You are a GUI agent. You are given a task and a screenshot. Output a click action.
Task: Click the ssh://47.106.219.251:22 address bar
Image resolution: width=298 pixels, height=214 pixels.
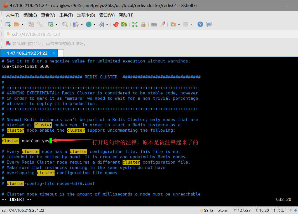click(151, 34)
